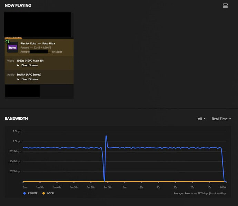The height and width of the screenshot is (206, 238).
Task: Click the green secure-connection lock icon
Action: [x=7, y=42]
